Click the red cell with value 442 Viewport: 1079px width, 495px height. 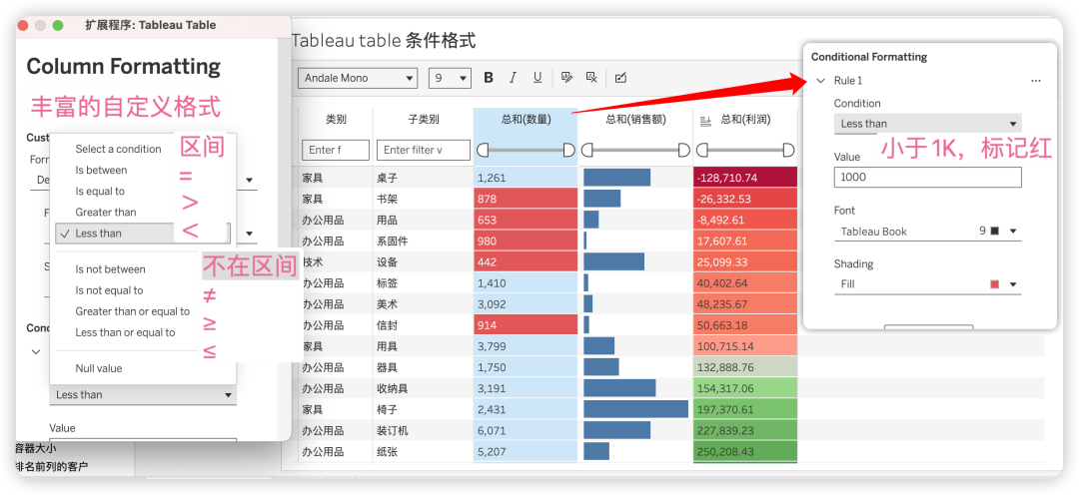coord(526,262)
